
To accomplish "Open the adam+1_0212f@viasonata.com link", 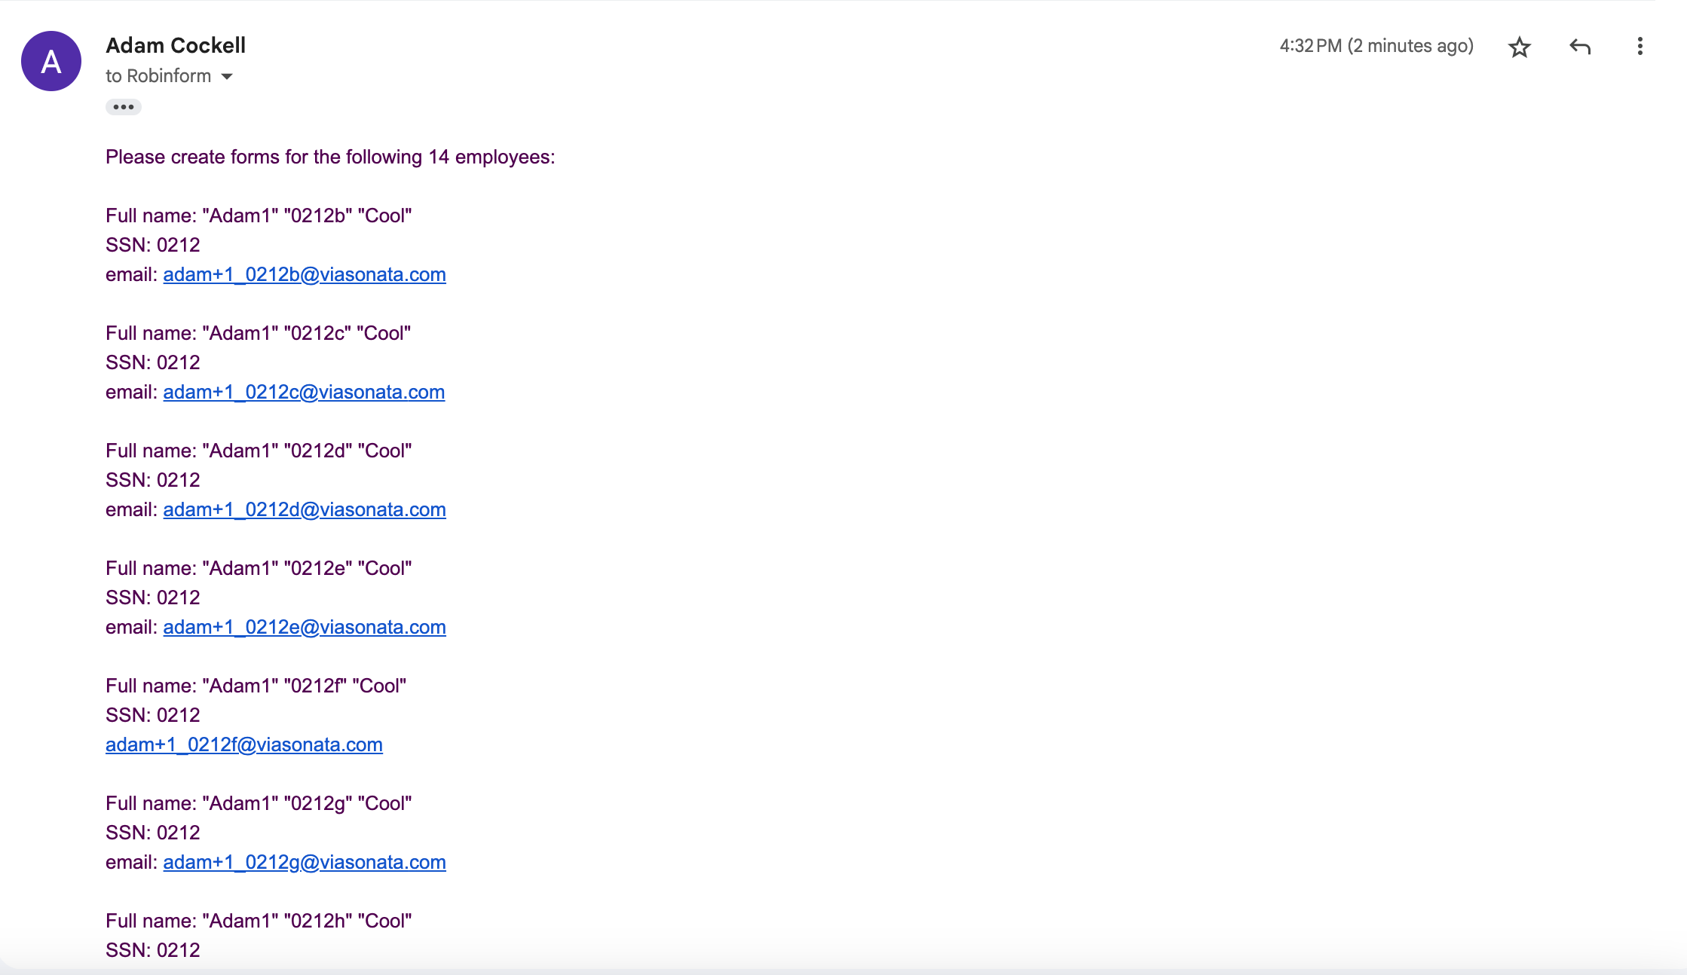I will (244, 744).
